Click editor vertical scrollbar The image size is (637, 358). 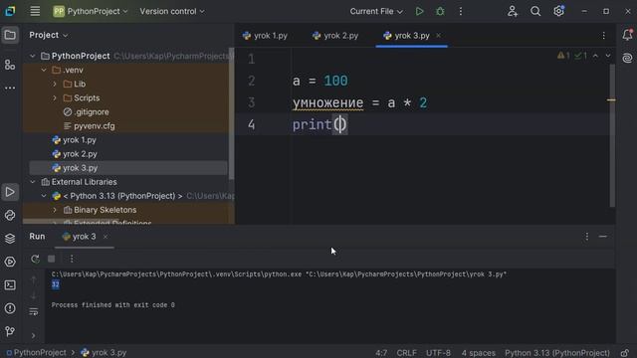pyautogui.click(x=612, y=135)
